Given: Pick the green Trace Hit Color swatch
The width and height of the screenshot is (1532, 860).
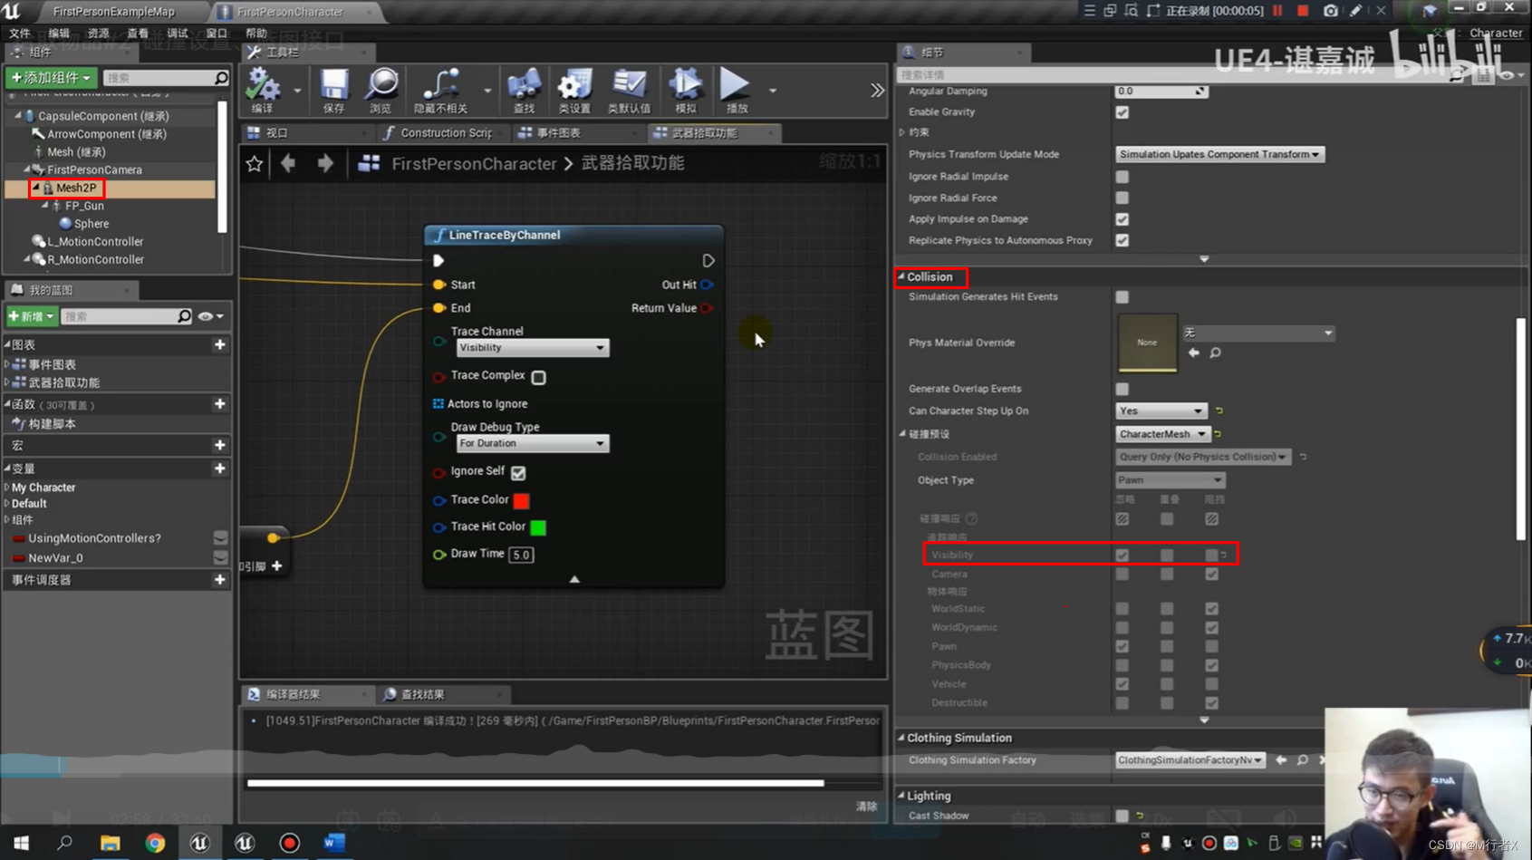Looking at the screenshot, I should pyautogui.click(x=538, y=527).
